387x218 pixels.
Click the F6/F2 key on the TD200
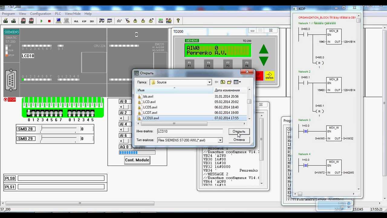click(208, 64)
